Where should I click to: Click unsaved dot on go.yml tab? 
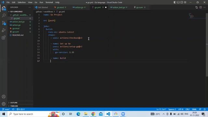click(106, 7)
